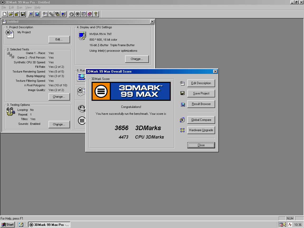Click the 'Texture Rendering Speed' row label

[x=29, y=72]
